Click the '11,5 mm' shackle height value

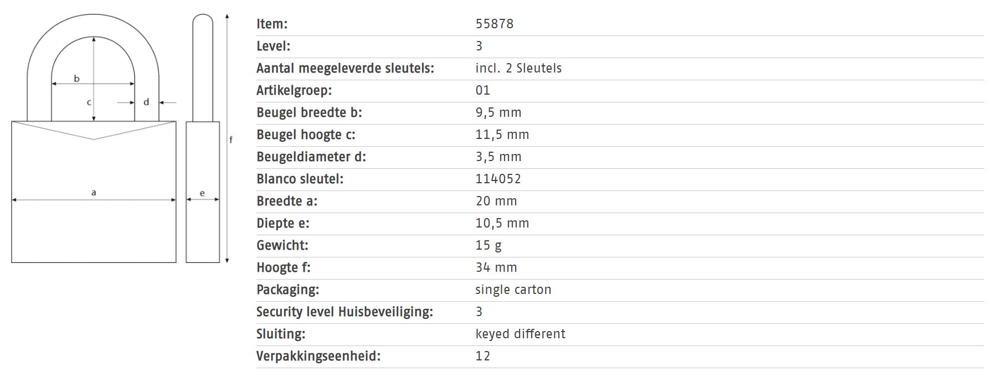click(x=502, y=135)
